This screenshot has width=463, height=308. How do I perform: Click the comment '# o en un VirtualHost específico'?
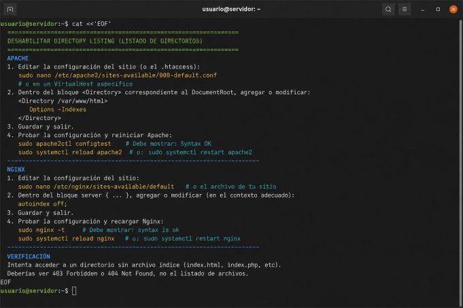pos(75,84)
